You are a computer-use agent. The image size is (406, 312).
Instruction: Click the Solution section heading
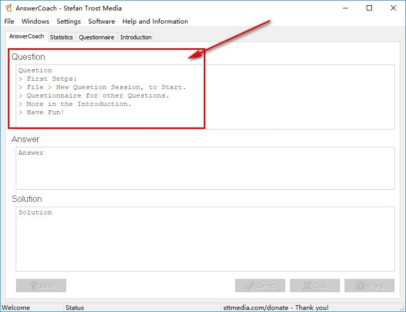pyautogui.click(x=27, y=199)
